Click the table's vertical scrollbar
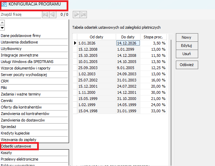 coord(171,102)
